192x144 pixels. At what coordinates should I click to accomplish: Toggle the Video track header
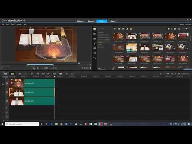7,84
